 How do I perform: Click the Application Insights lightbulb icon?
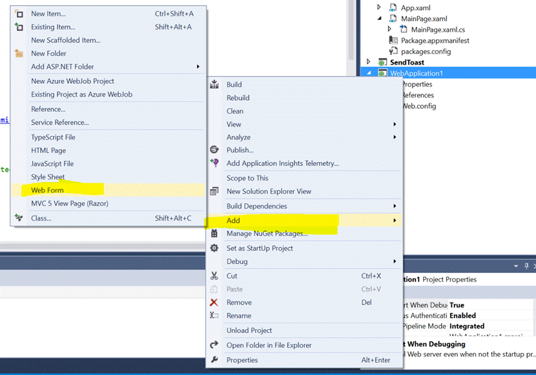(x=214, y=163)
